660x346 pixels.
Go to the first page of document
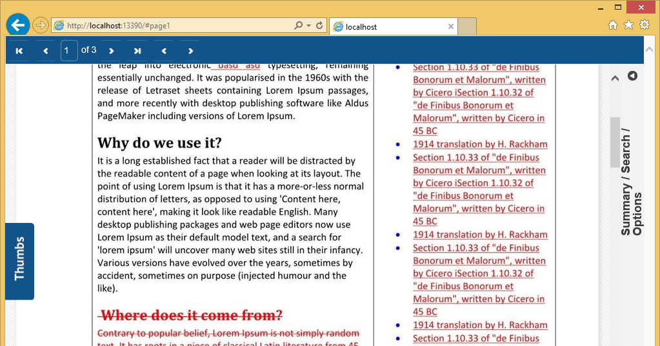19,50
